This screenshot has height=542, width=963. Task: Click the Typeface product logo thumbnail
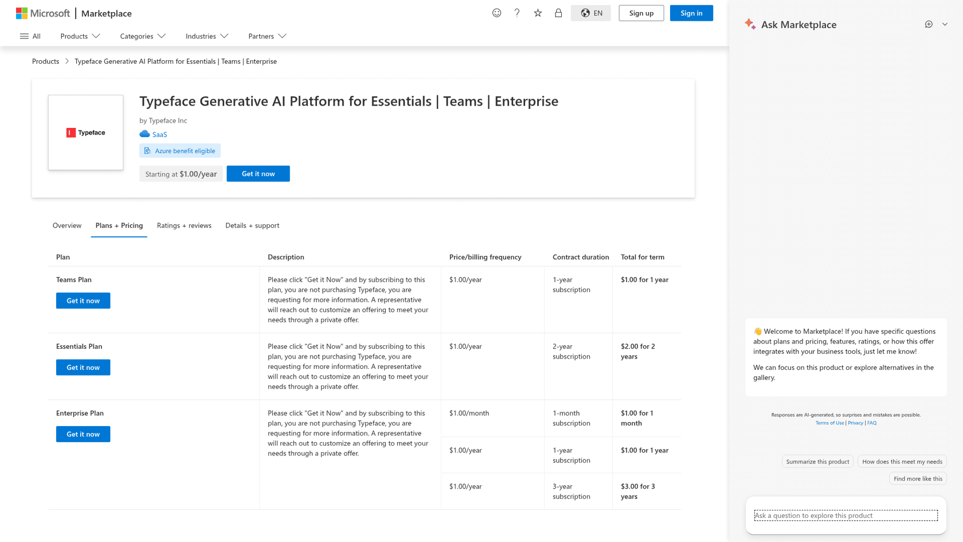tap(85, 132)
